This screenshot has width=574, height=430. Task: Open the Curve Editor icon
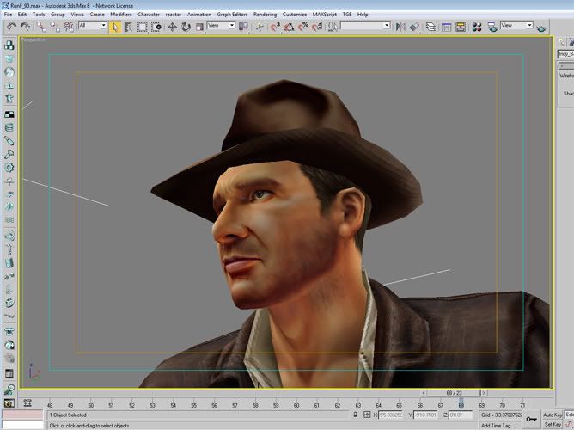click(x=446, y=27)
